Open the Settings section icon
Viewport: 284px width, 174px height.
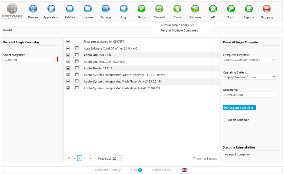pos(105,9)
